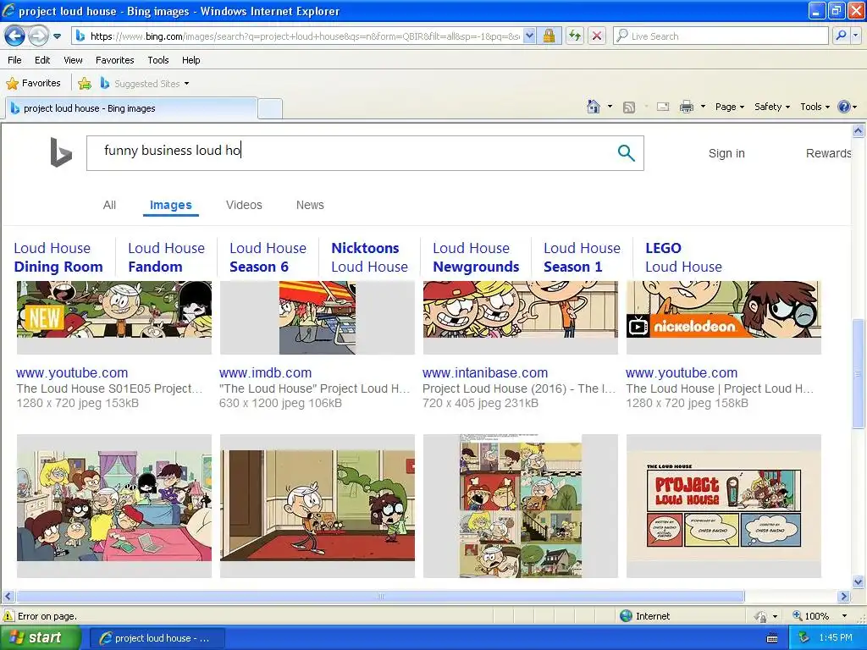Click the Error on page warning icon

(x=8, y=616)
